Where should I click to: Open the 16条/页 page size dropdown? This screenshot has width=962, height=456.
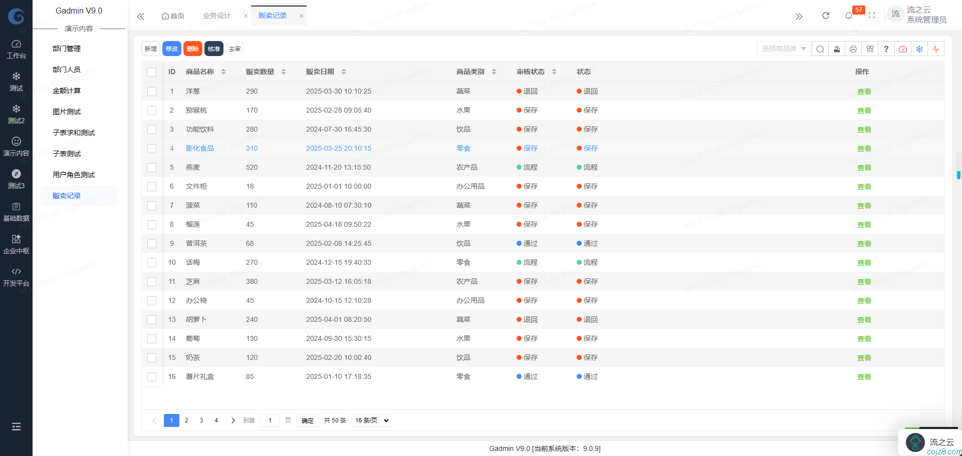[x=371, y=420]
